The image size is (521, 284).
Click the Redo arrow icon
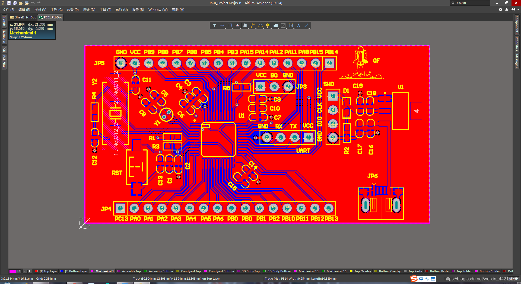(39, 3)
